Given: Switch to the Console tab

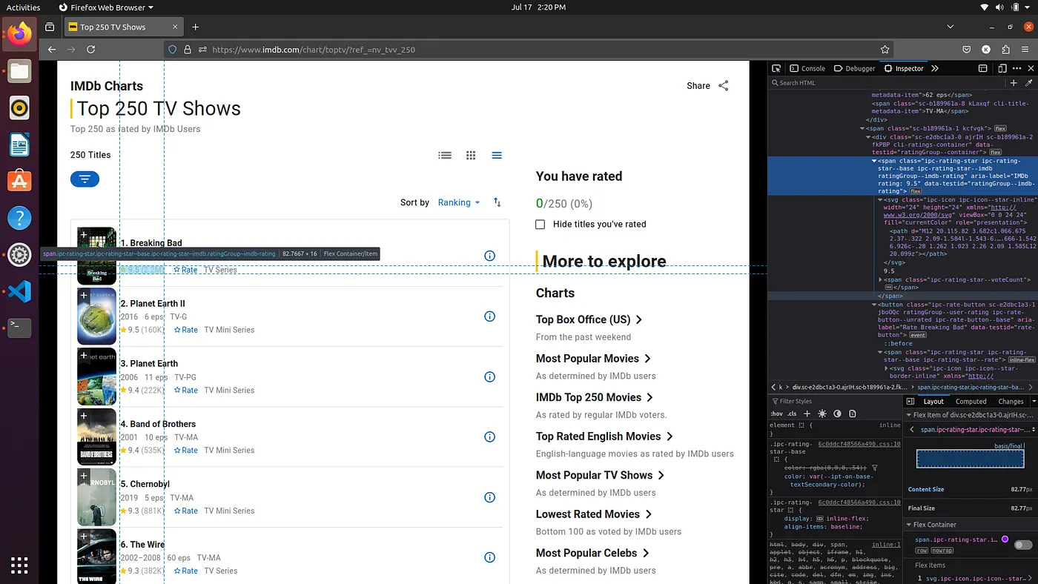Looking at the screenshot, I should pos(807,68).
